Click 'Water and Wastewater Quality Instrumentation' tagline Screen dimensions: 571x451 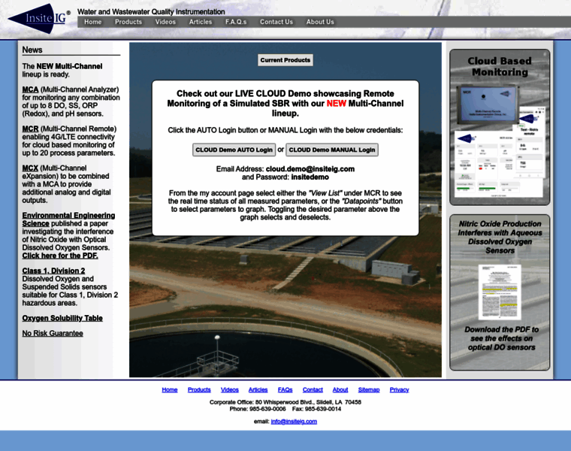[x=151, y=12]
